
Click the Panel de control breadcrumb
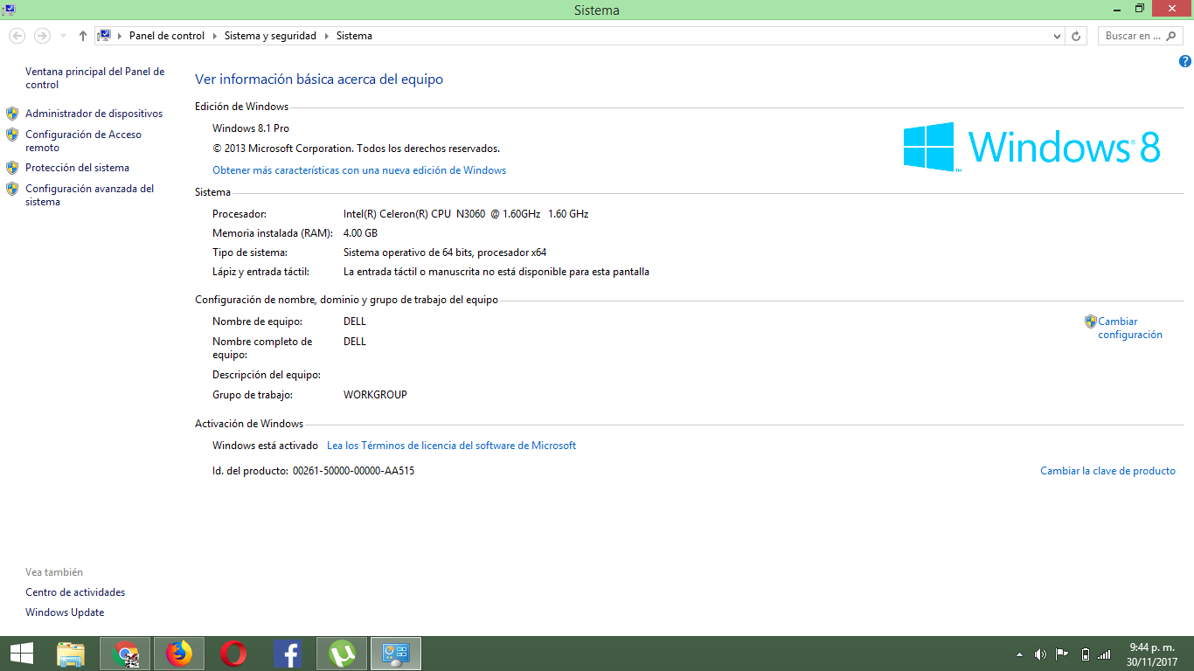pos(167,36)
